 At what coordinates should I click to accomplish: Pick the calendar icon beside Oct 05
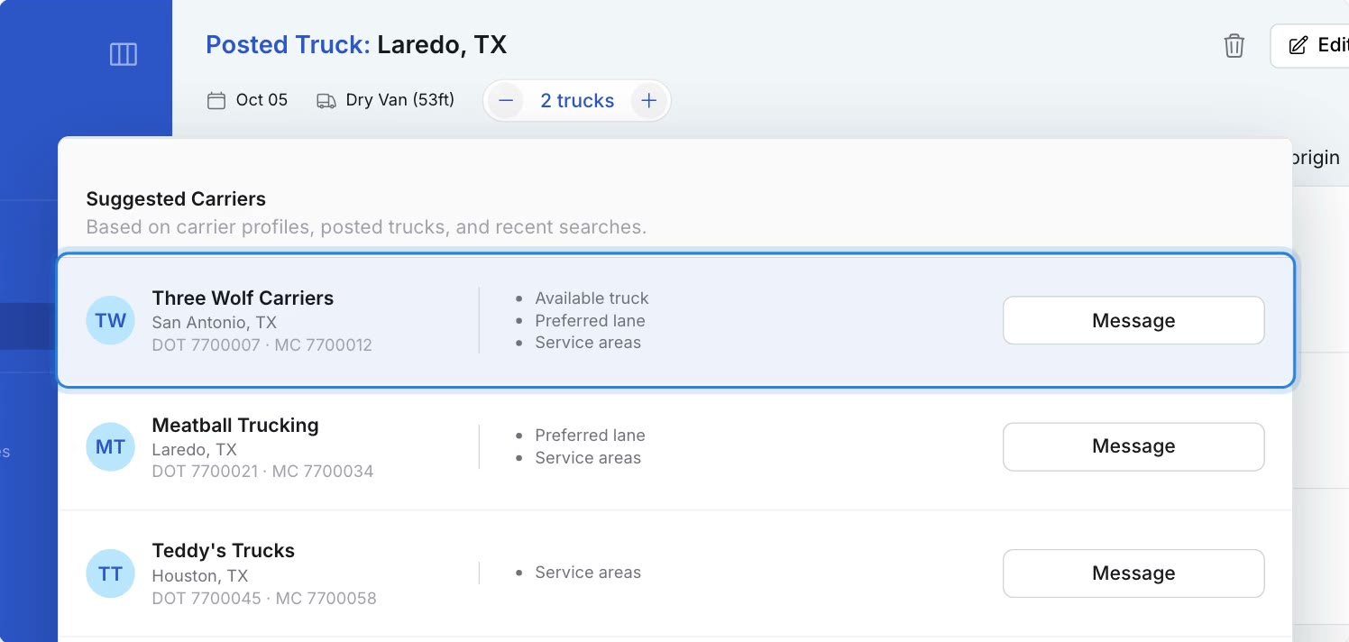point(216,100)
